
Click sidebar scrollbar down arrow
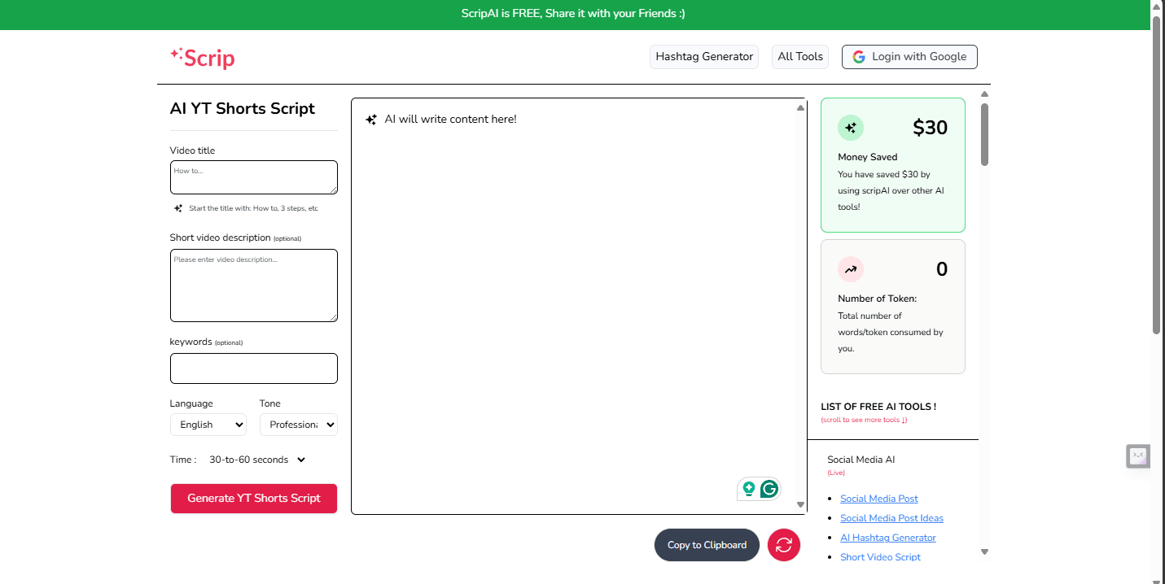984,551
